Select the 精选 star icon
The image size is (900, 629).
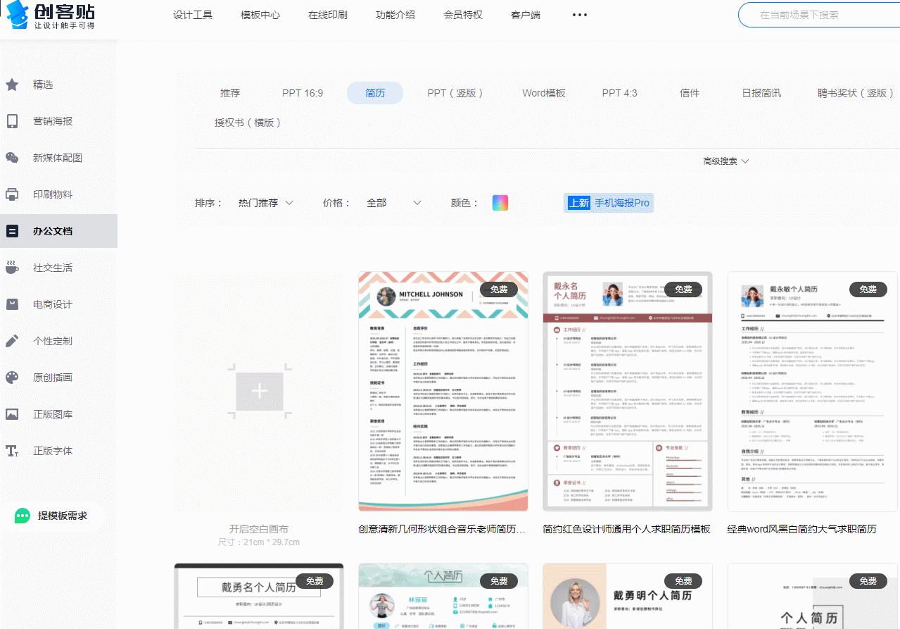click(x=12, y=85)
